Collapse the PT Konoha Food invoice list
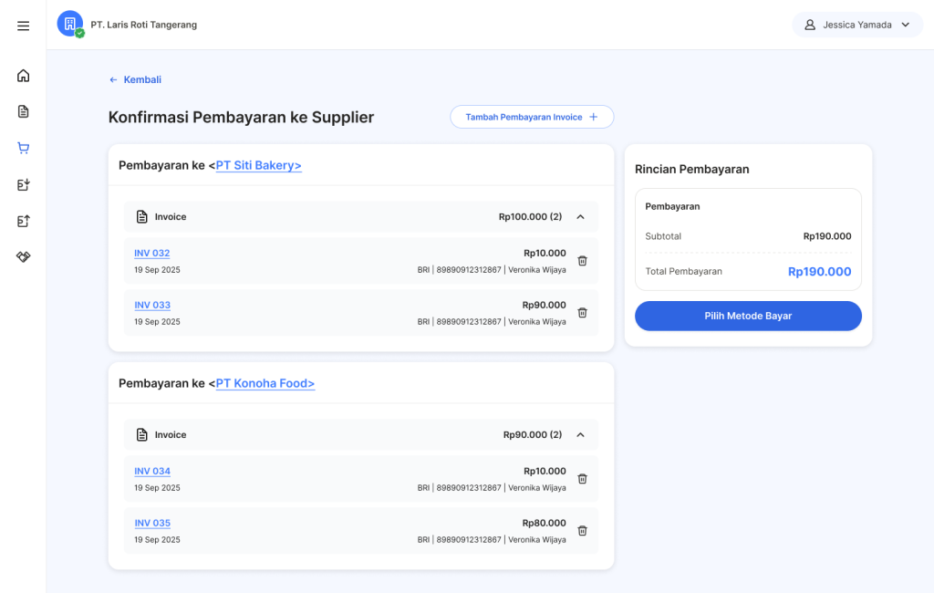The image size is (934, 593). tap(580, 435)
